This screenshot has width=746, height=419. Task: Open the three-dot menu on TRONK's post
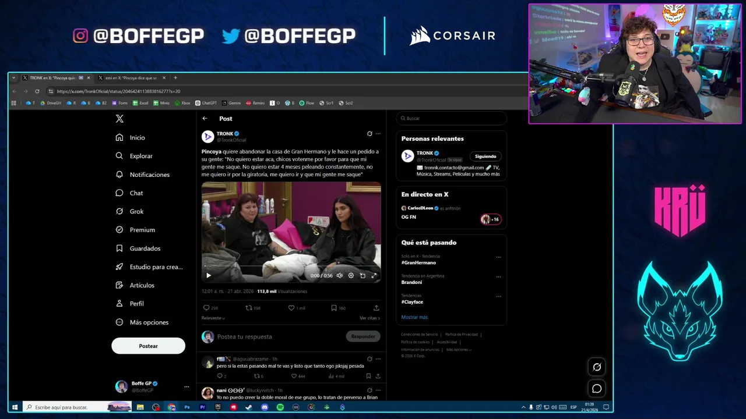[378, 134]
